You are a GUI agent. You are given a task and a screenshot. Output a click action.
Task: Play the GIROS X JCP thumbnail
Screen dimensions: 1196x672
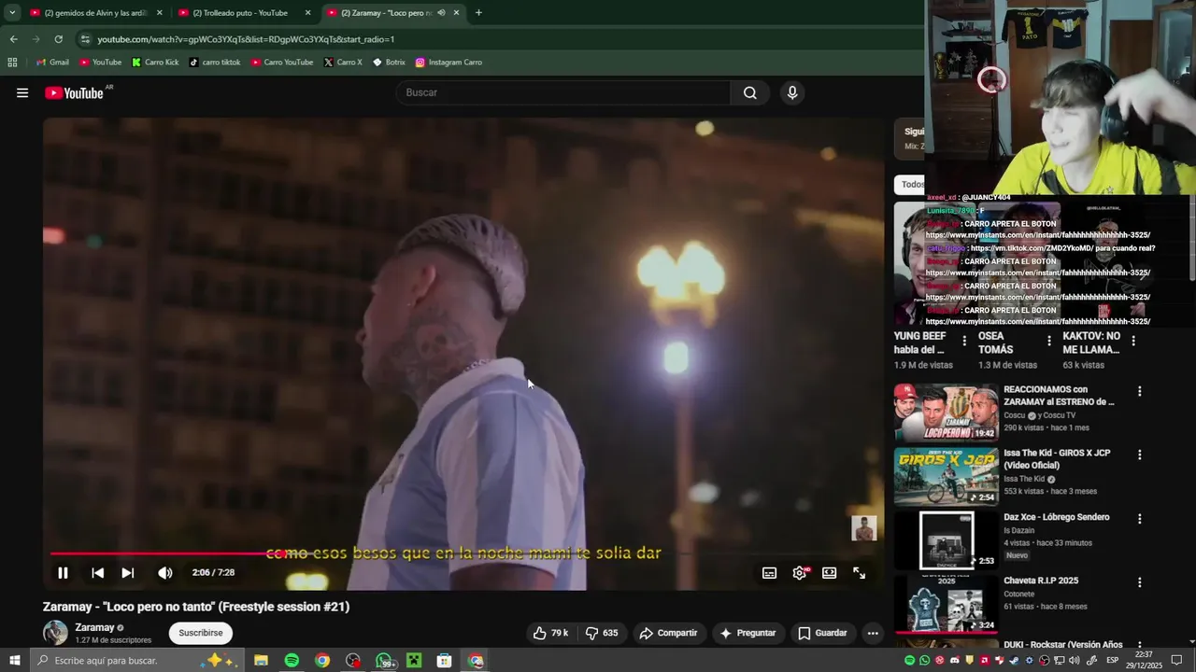point(946,476)
